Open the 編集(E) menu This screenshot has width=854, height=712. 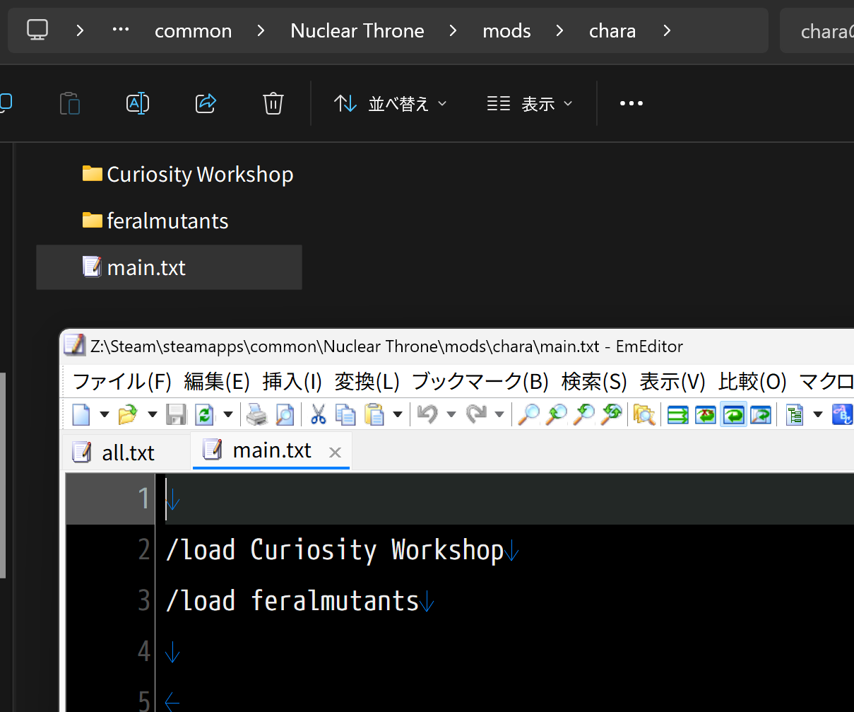coord(217,382)
